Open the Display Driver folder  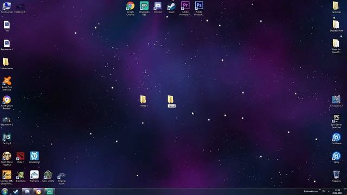pos(336,26)
